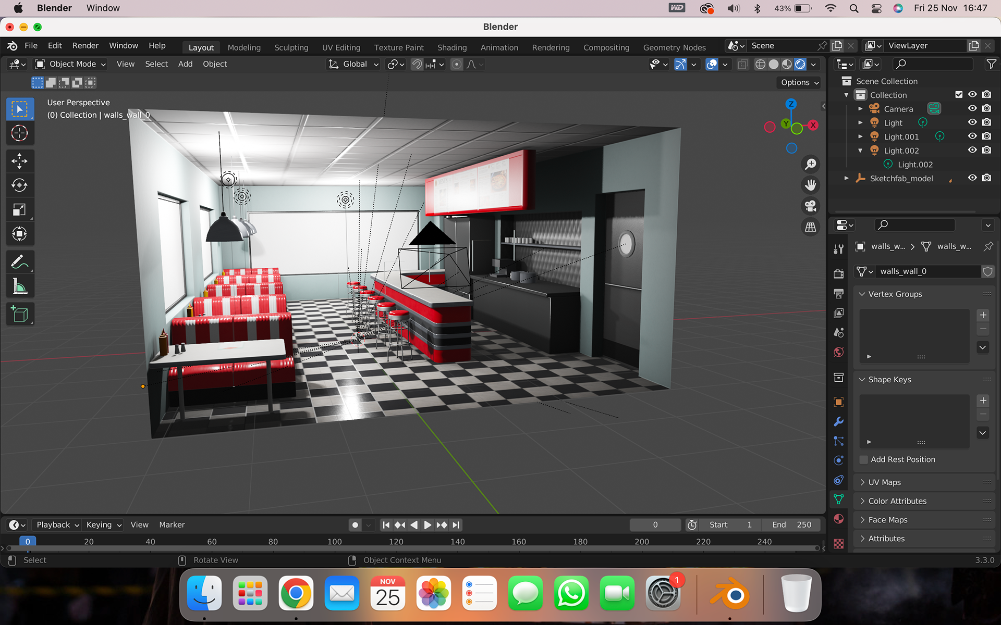Toggle X-ray display mode
The height and width of the screenshot is (625, 1001).
[x=742, y=64]
